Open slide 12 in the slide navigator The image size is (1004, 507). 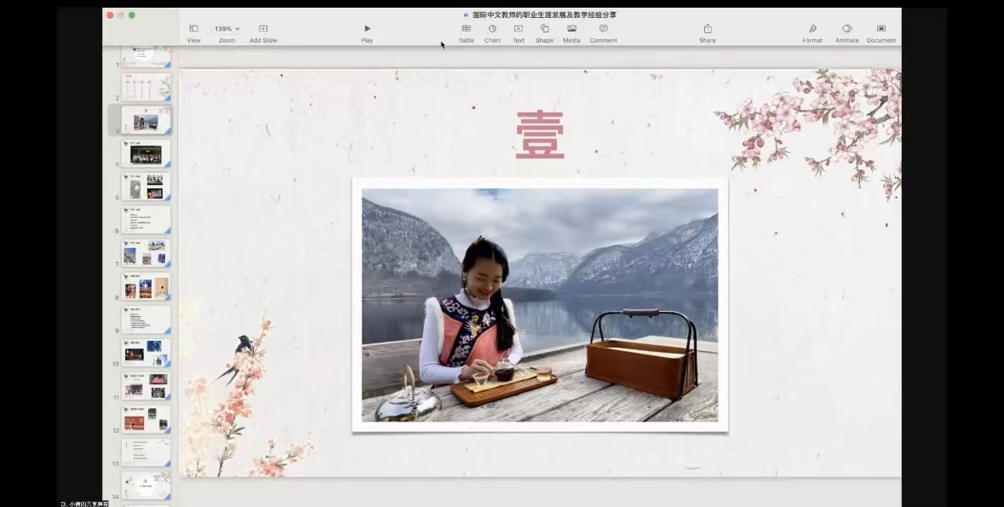[146, 419]
